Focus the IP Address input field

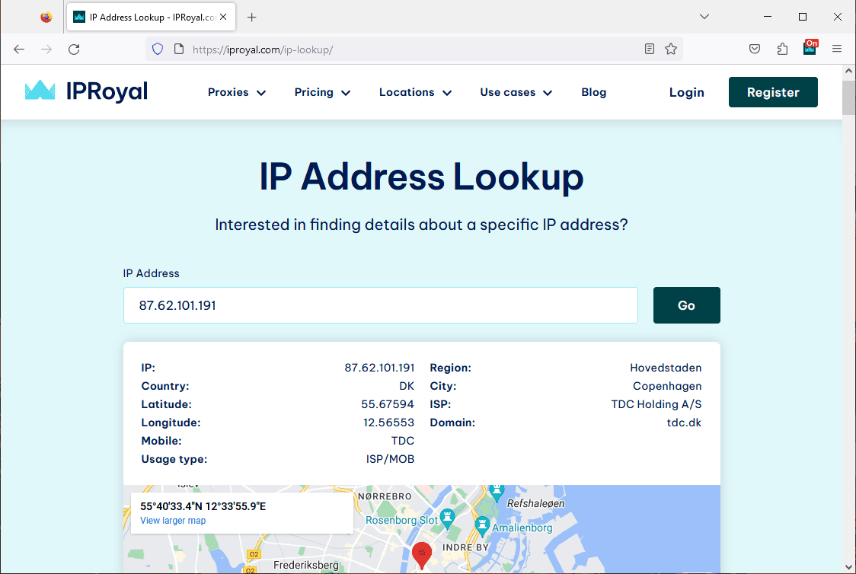click(x=381, y=305)
